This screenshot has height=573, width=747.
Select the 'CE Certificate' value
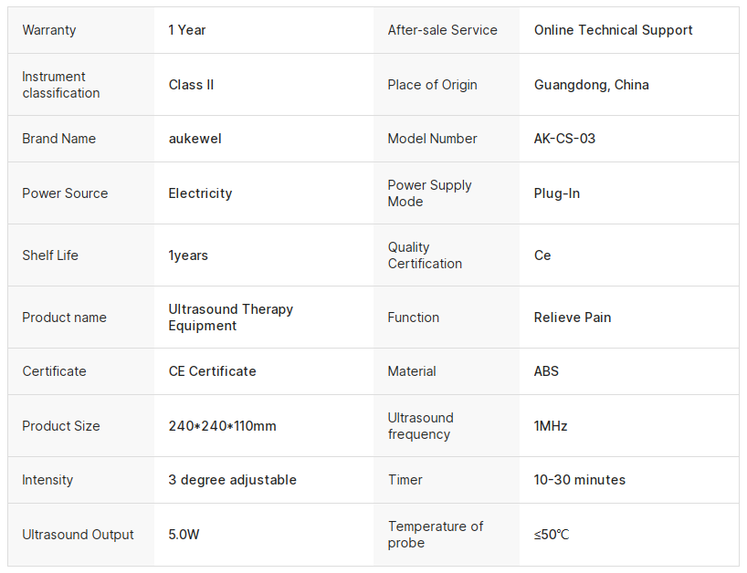(x=212, y=371)
